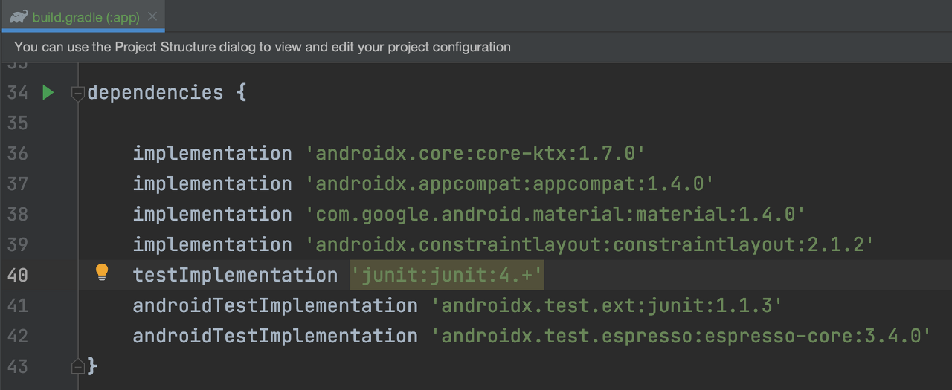Click the closing-brace fold marker on line 43

coord(77,366)
